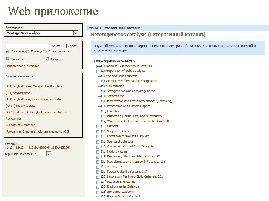The image size is (269, 201).
Task: Go to terms page [11-20]
Action: coord(19,147)
